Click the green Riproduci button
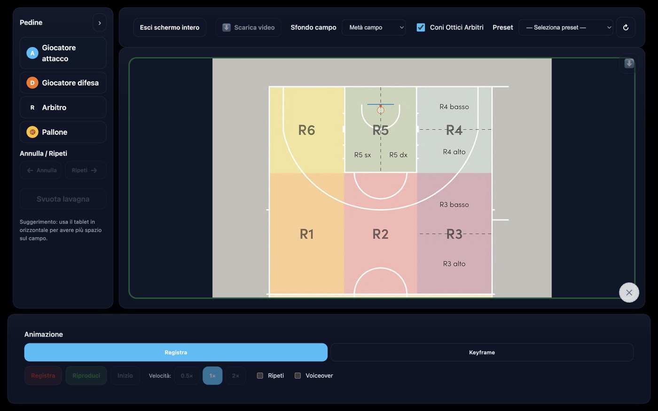Viewport: 658px width, 411px height. (86, 376)
